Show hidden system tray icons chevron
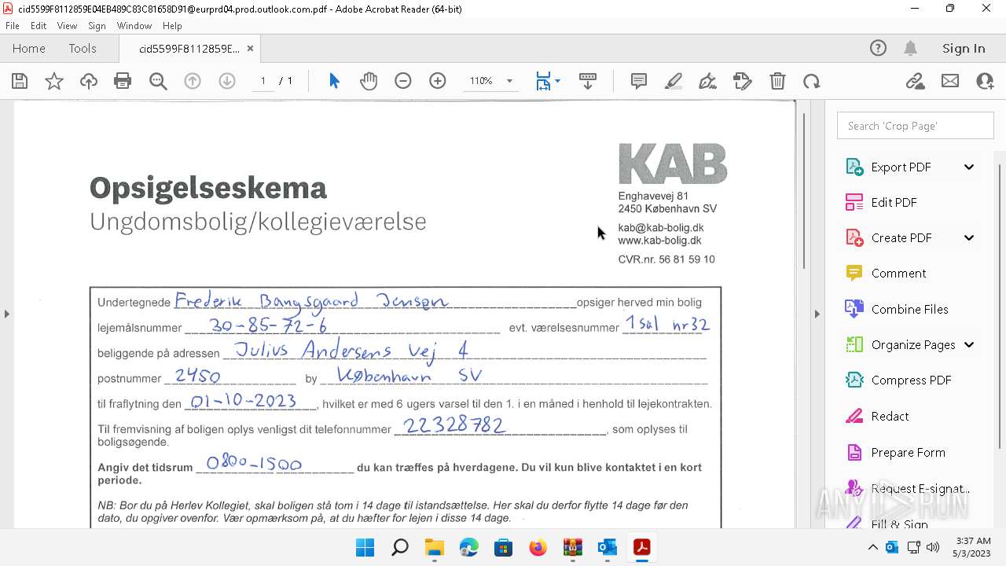1006x566 pixels. [x=873, y=547]
